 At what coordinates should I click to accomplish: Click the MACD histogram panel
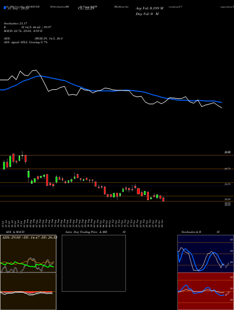point(28,291)
